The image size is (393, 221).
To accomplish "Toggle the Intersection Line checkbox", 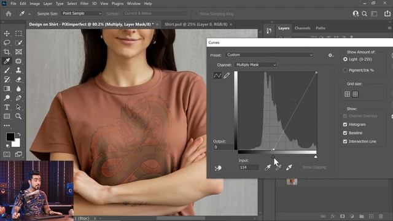I will (345, 141).
